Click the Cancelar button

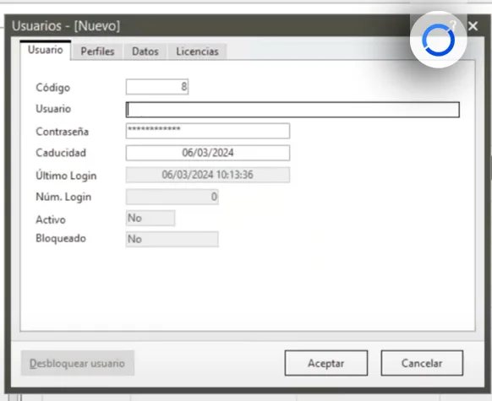coord(422,363)
